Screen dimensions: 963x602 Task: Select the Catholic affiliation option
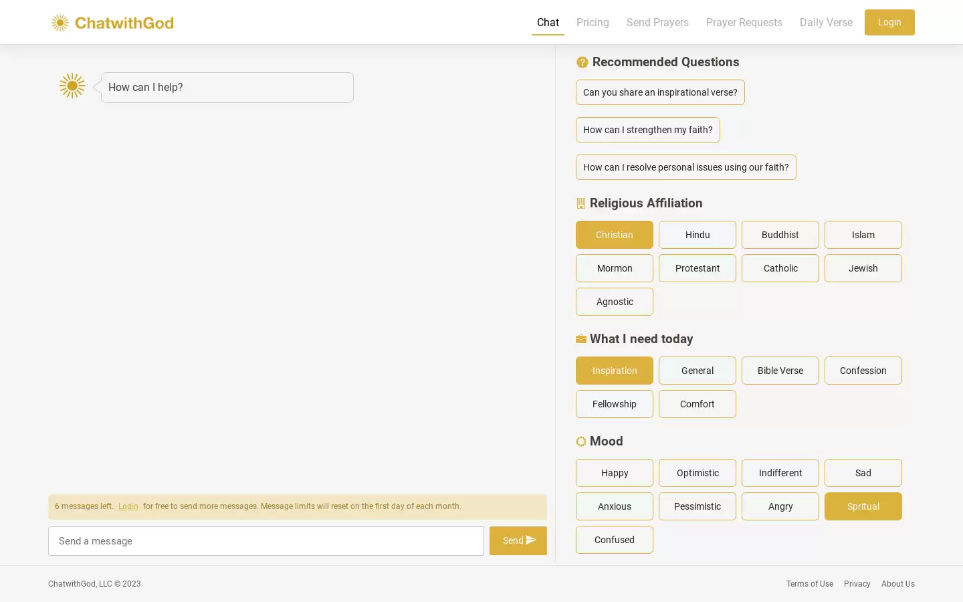pos(780,268)
